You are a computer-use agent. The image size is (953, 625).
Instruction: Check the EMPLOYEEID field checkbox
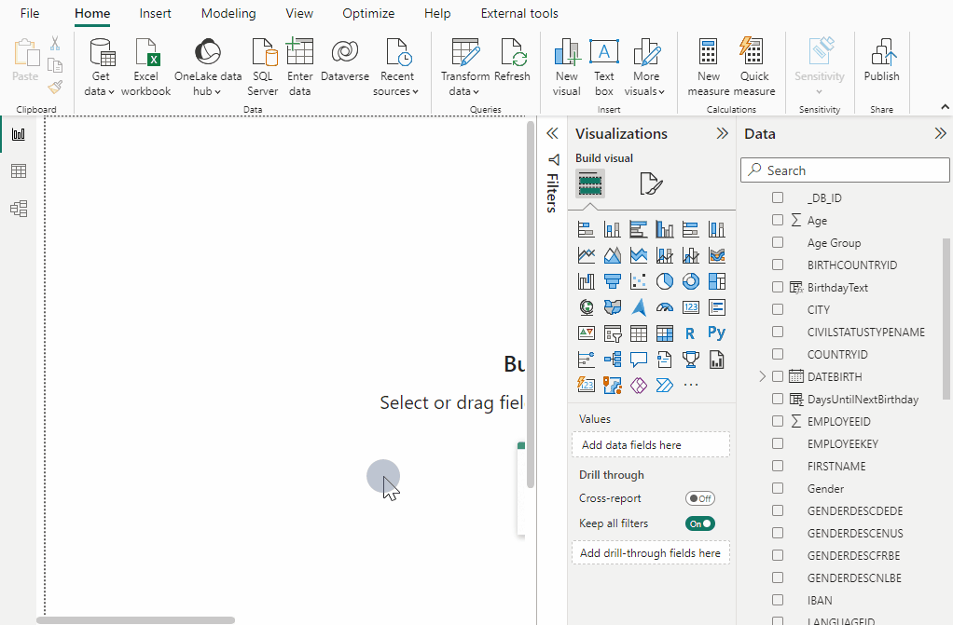(778, 421)
